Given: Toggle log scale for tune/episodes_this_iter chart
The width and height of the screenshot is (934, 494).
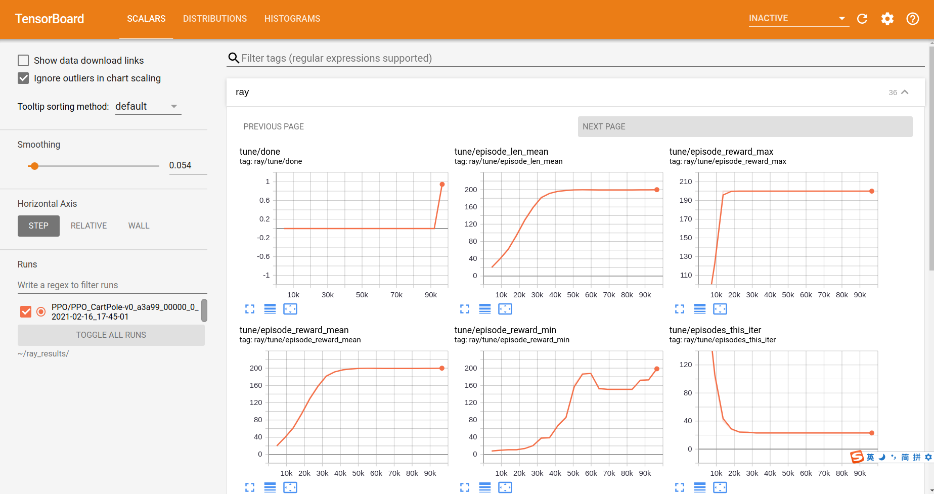Looking at the screenshot, I should click(x=700, y=487).
